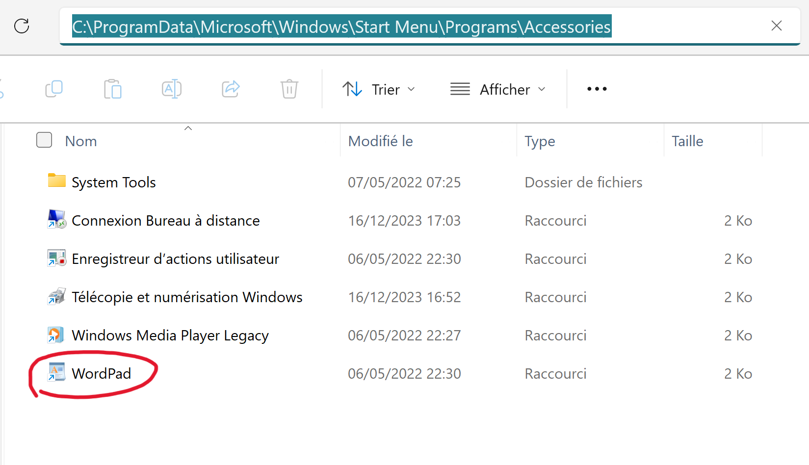
Task: Open the Afficher view dropdown
Action: (x=498, y=89)
